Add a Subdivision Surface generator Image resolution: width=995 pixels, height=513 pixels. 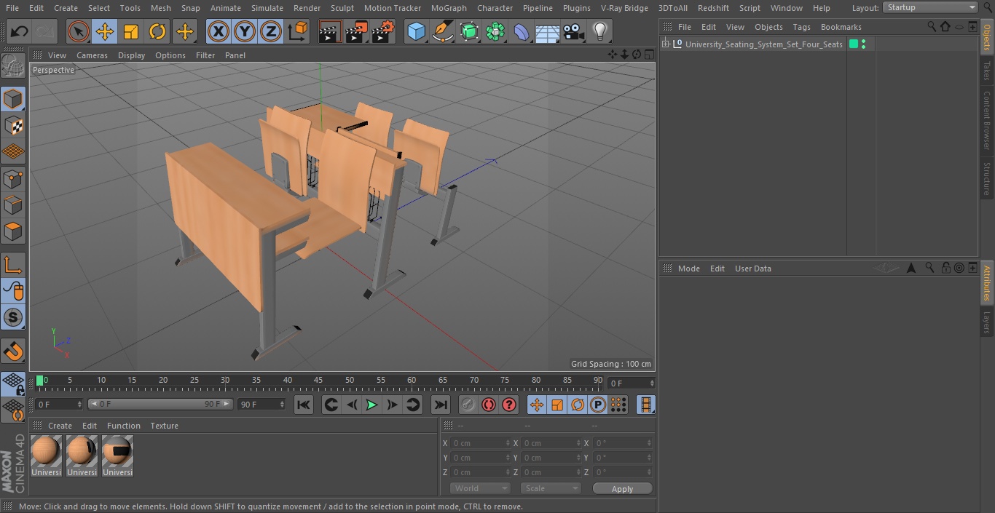point(469,31)
